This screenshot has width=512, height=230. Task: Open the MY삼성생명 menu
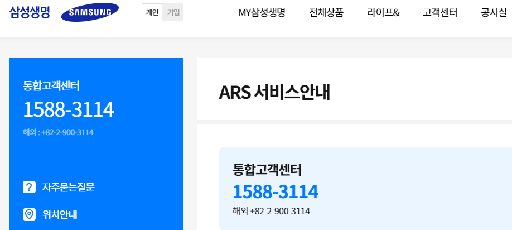click(262, 13)
